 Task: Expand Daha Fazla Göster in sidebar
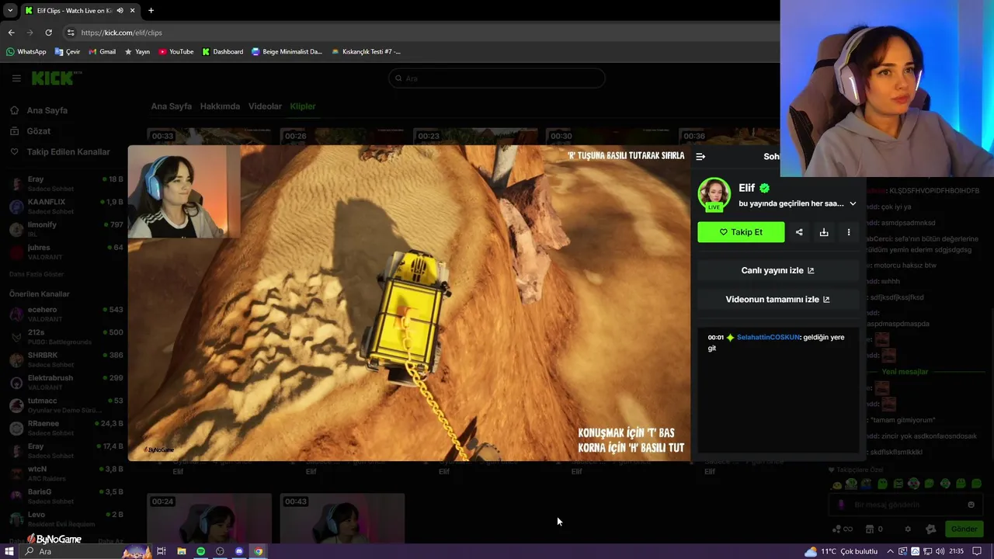[36, 274]
